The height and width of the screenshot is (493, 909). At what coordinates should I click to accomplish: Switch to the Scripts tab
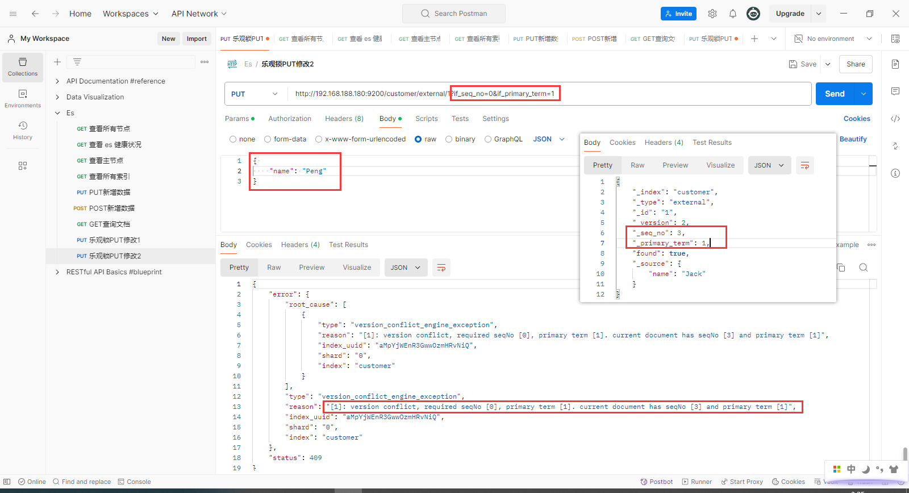coord(427,119)
